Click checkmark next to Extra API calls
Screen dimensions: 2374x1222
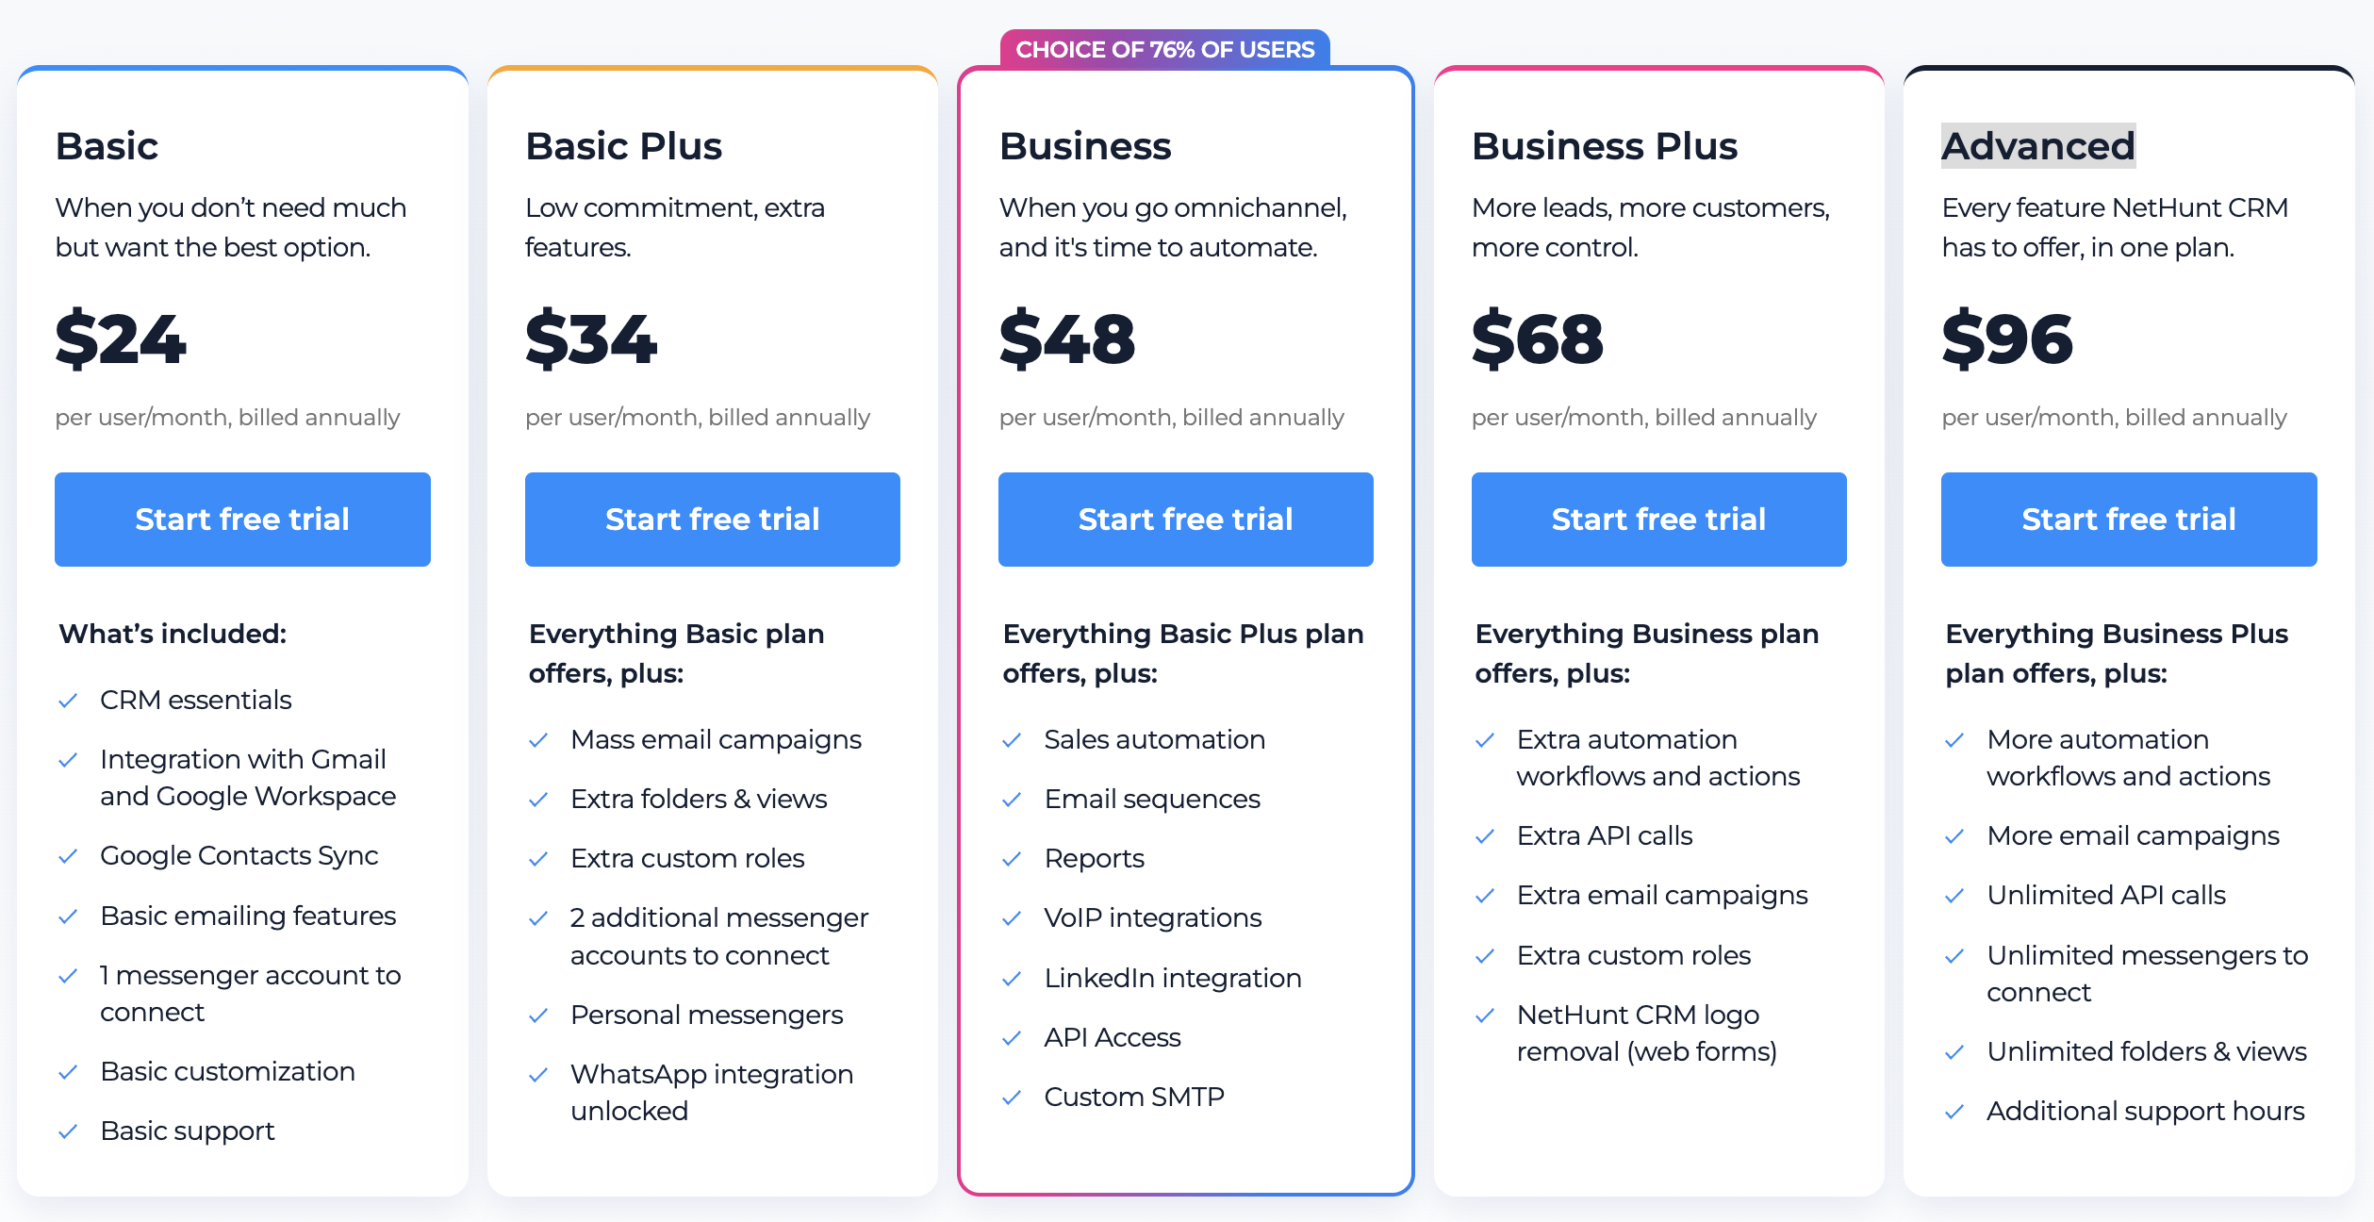coord(1485,836)
